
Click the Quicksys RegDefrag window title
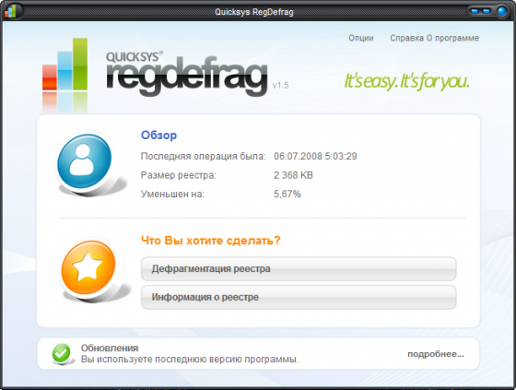(x=254, y=12)
